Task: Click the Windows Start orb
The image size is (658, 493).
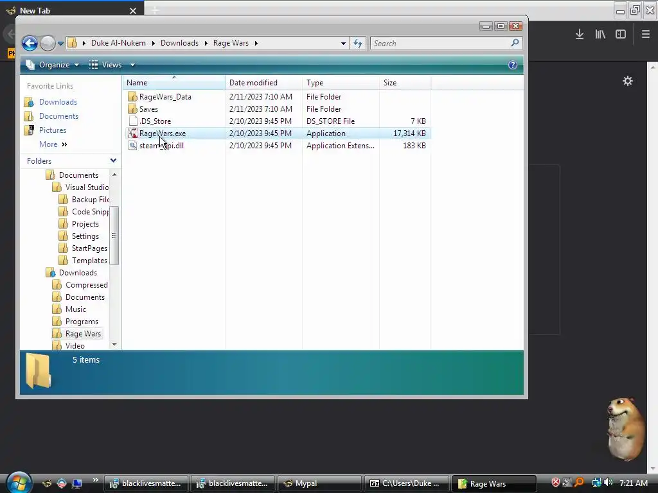Action: (19, 482)
